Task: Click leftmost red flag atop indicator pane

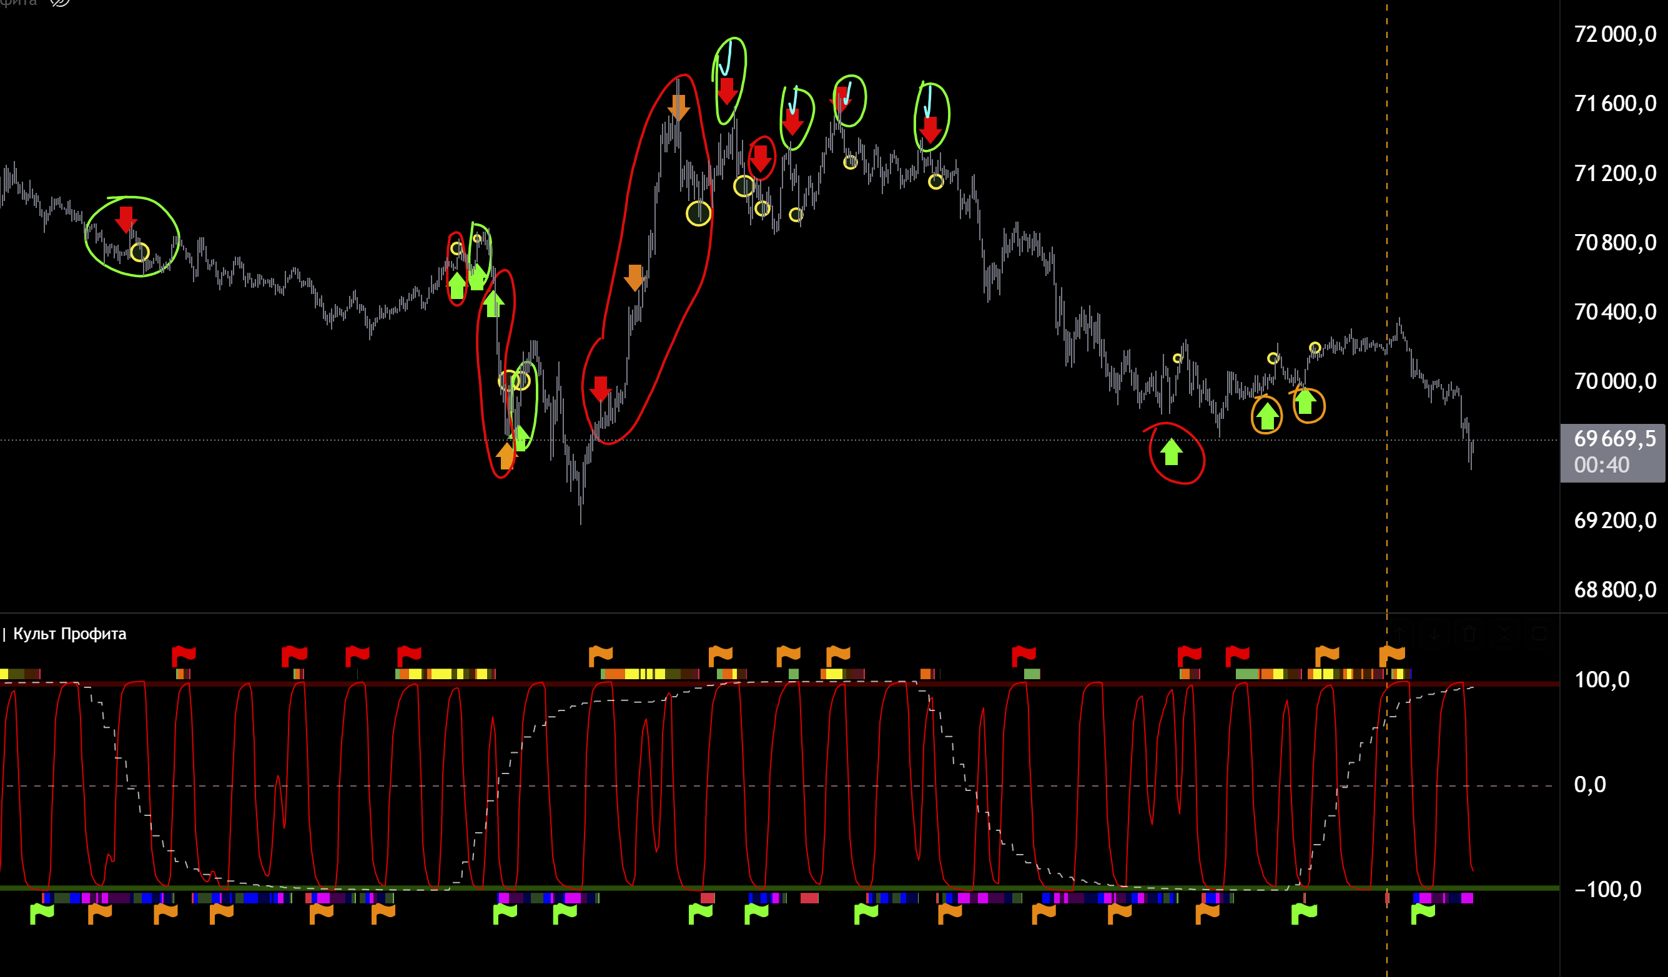Action: click(184, 655)
